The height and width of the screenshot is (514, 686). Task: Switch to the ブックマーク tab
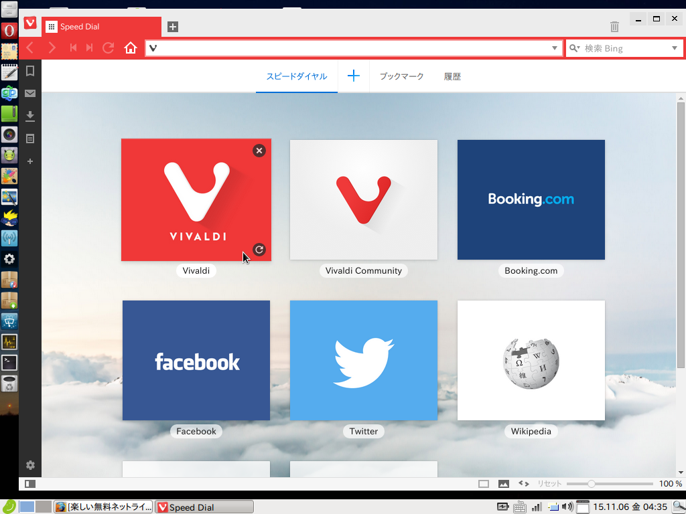(x=402, y=76)
